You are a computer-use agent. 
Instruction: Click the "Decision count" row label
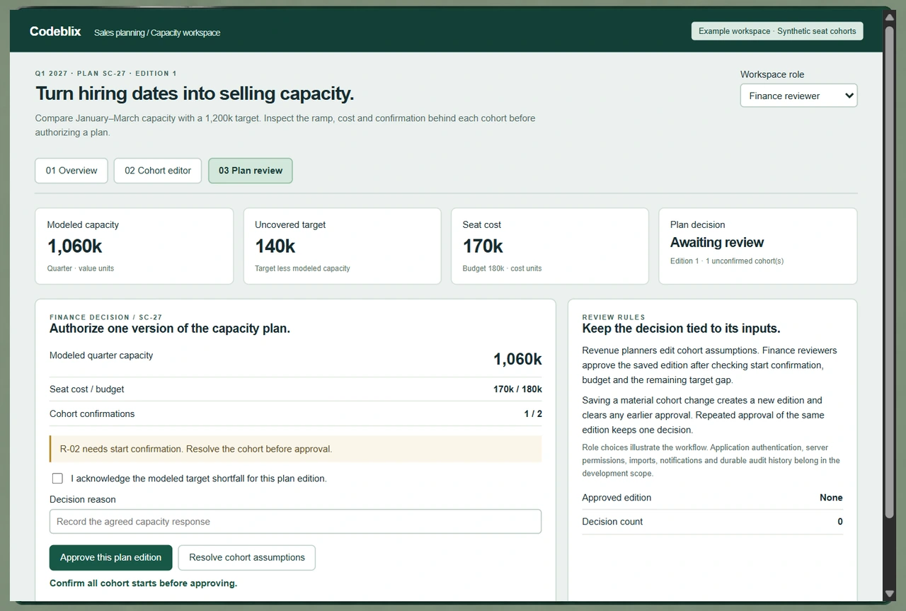(x=612, y=522)
